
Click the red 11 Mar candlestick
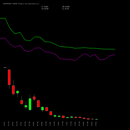pos(51,113)
